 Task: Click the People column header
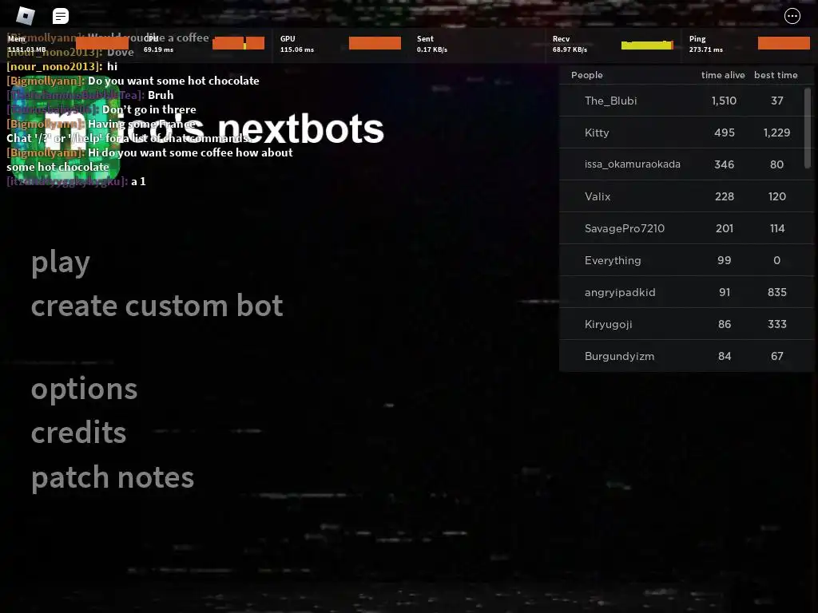point(587,75)
